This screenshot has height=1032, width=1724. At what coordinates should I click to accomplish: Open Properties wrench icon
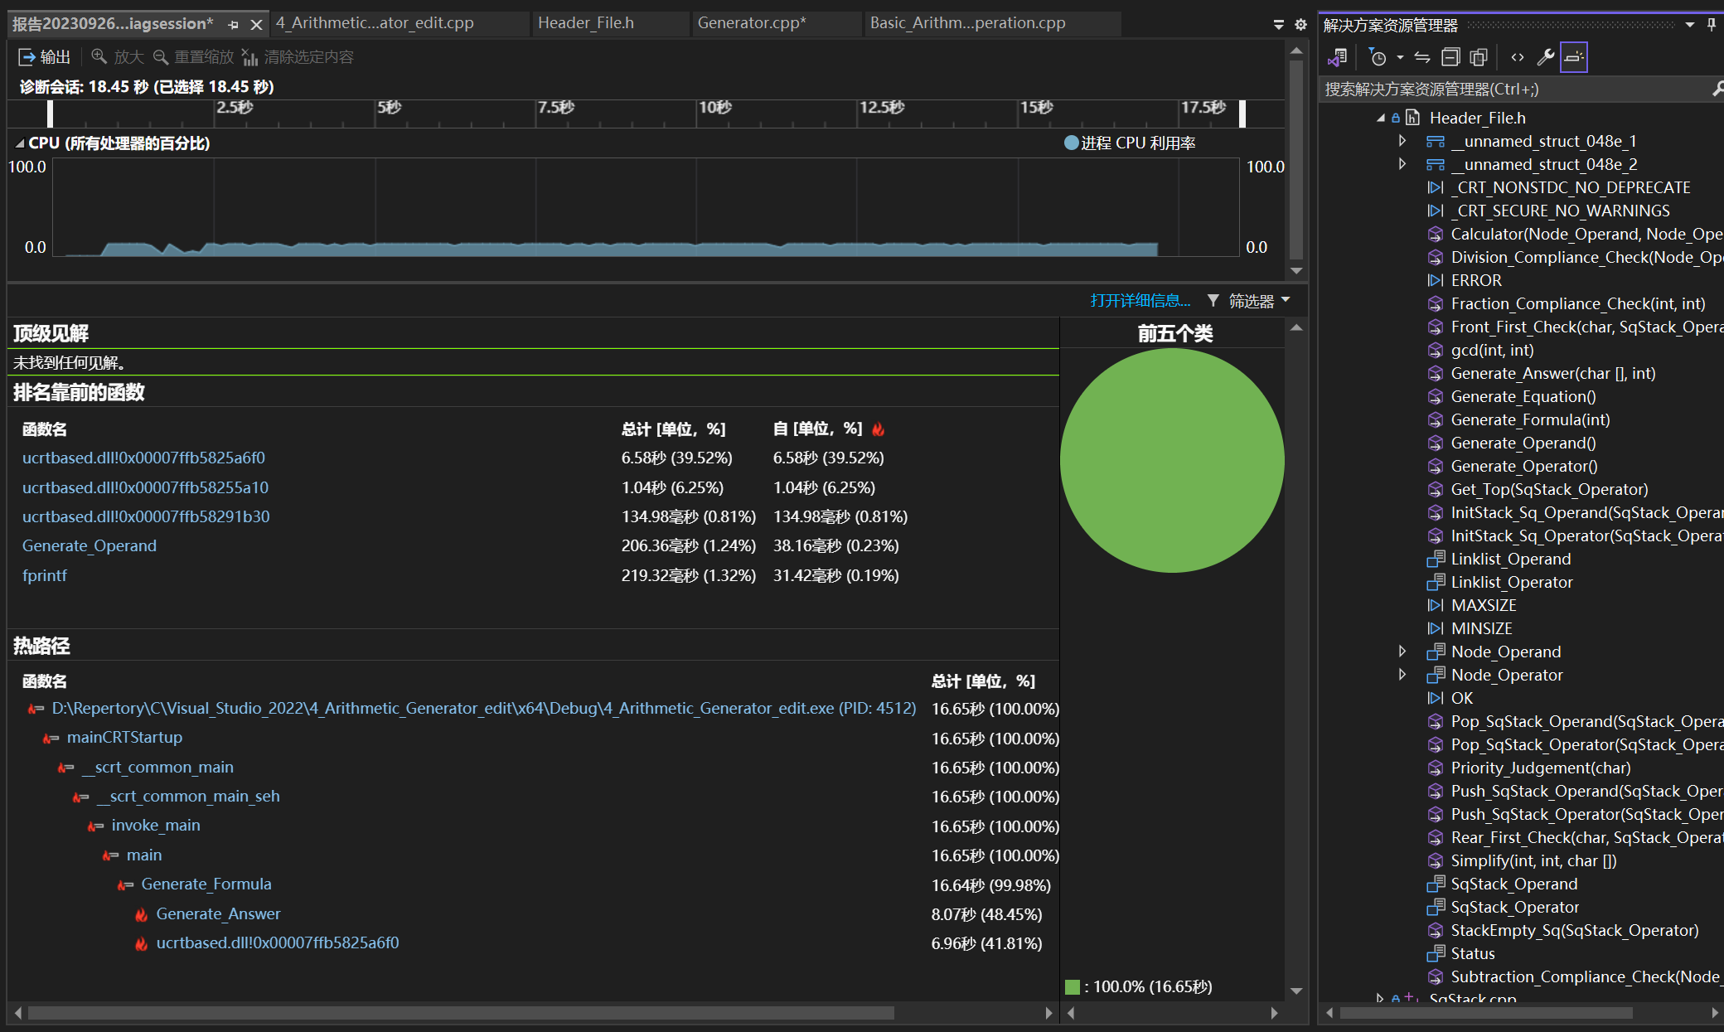pos(1545,57)
